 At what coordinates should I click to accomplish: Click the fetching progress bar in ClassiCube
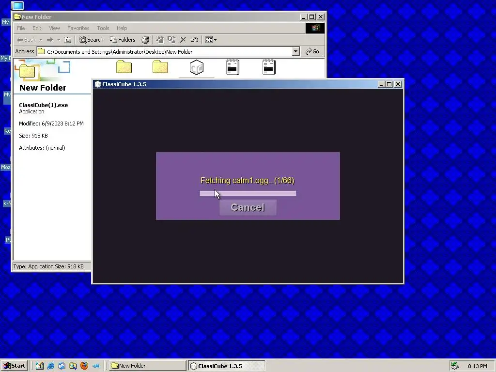(248, 193)
